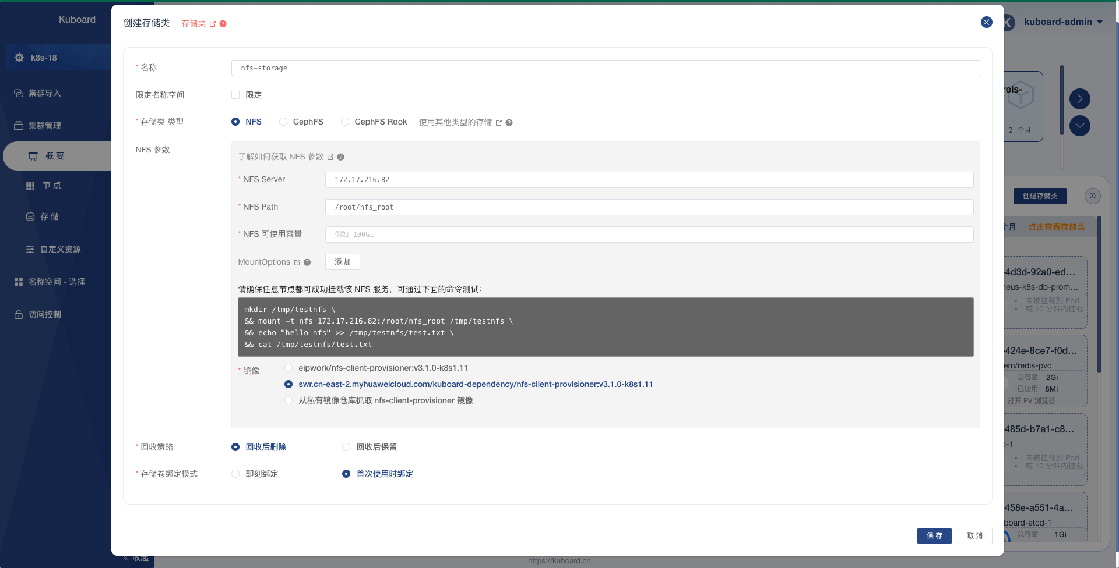The image size is (1119, 568).
Task: Select 从私有镜像仓库抓取 image radio option
Action: point(288,400)
